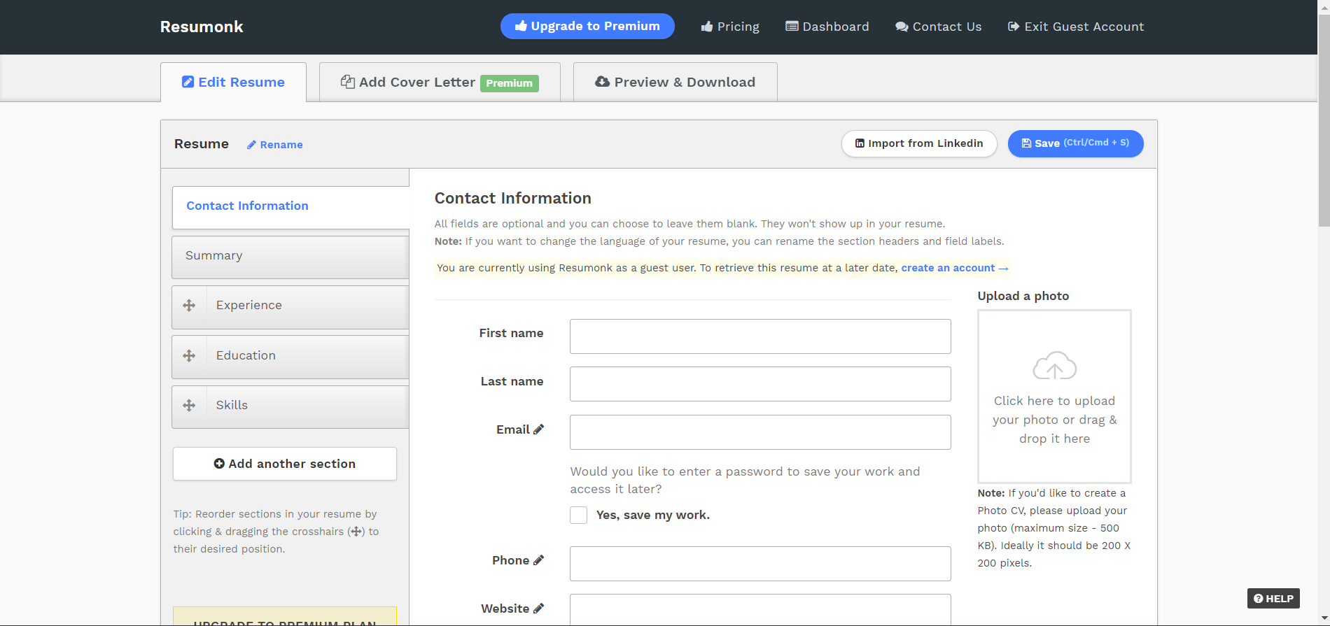Focus the First name field

pyautogui.click(x=760, y=336)
